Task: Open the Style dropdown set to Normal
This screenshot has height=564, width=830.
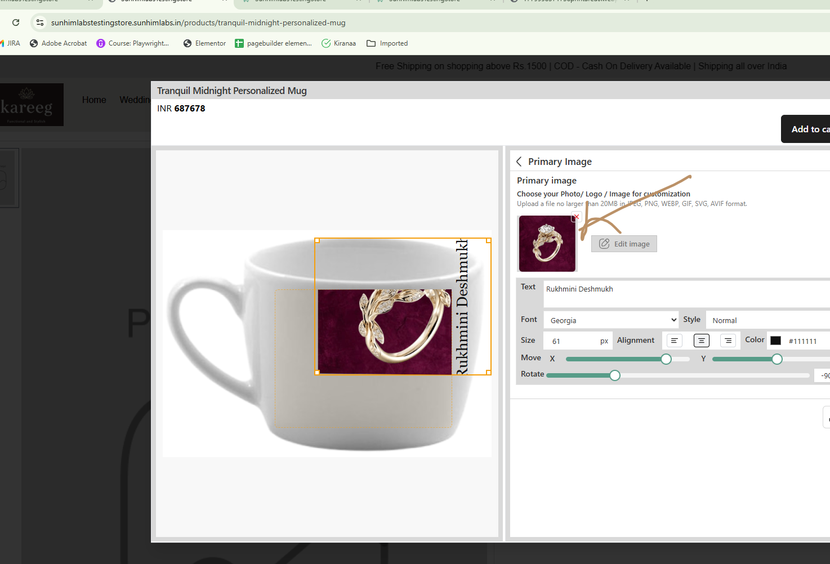Action: pyautogui.click(x=767, y=320)
